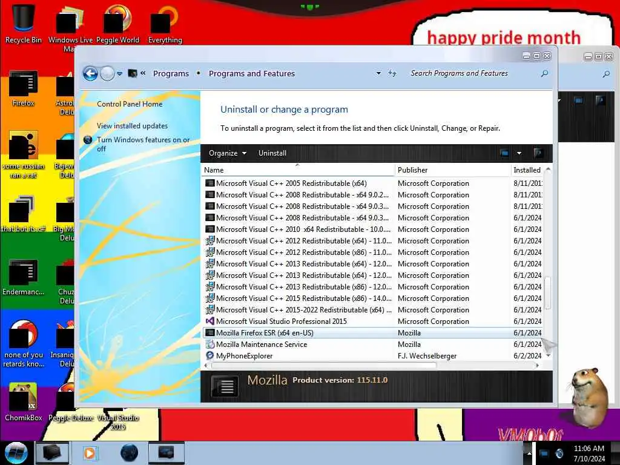Open Turn Windows features on or off

(143, 144)
